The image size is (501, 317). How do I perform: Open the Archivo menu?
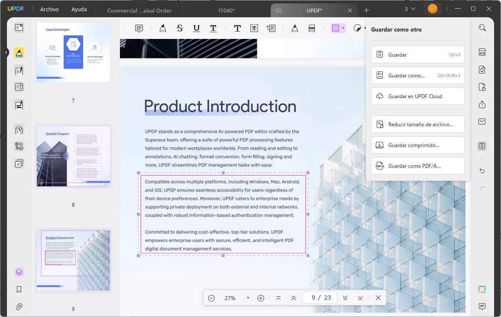tap(49, 9)
